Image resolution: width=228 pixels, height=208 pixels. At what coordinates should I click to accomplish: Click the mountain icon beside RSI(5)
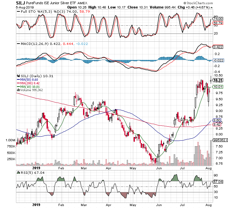pyautogui.click(x=18, y=173)
